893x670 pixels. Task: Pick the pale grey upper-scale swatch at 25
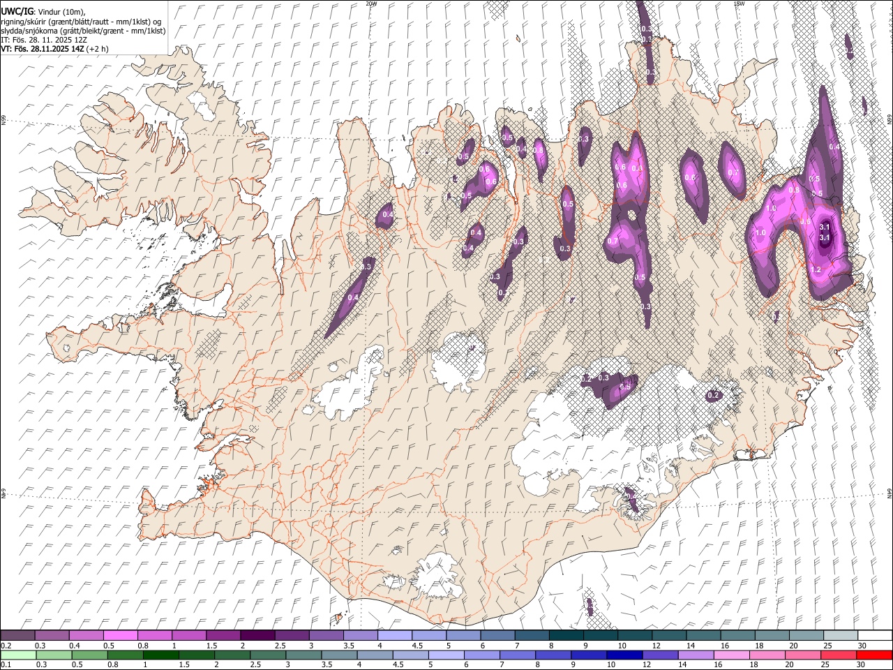click(840, 636)
